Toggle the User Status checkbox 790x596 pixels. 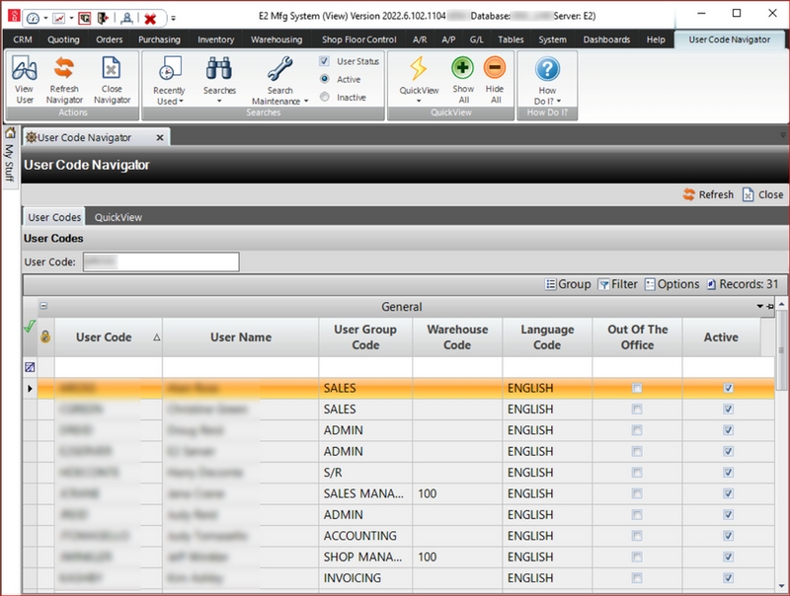click(325, 61)
